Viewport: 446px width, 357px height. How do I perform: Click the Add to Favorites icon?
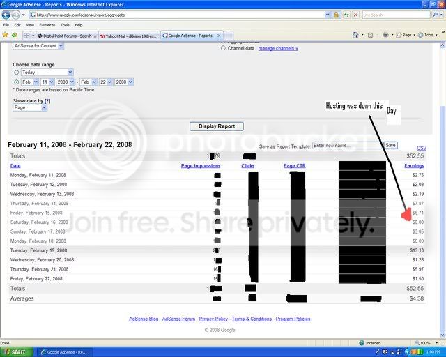pyautogui.click(x=15, y=35)
